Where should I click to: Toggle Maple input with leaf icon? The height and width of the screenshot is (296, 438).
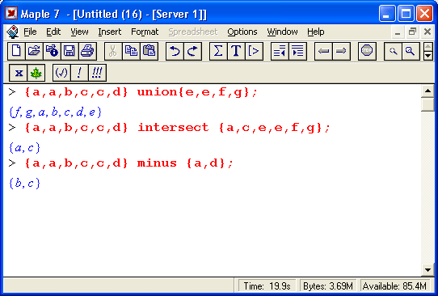[x=36, y=73]
